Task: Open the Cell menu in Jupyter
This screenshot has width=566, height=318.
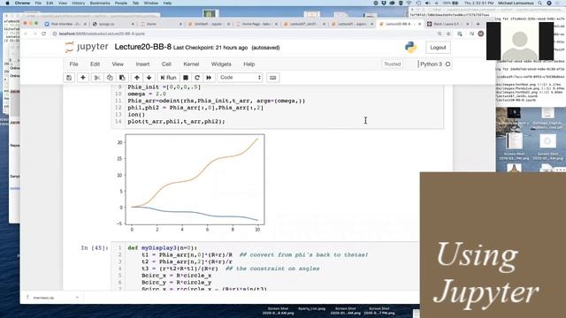Action: click(166, 64)
